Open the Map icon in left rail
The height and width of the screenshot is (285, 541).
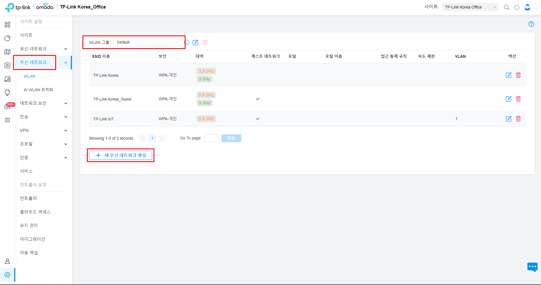(x=7, y=52)
